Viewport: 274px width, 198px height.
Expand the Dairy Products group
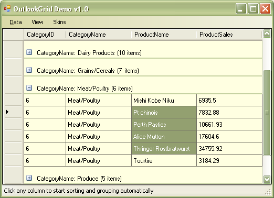29,52
